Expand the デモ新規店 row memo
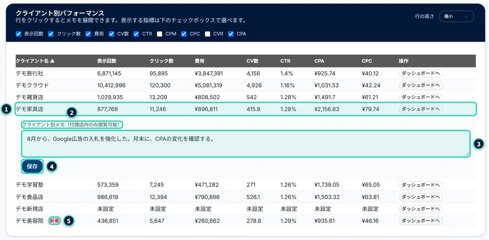Screen dimensions: 489x240 (246, 209)
